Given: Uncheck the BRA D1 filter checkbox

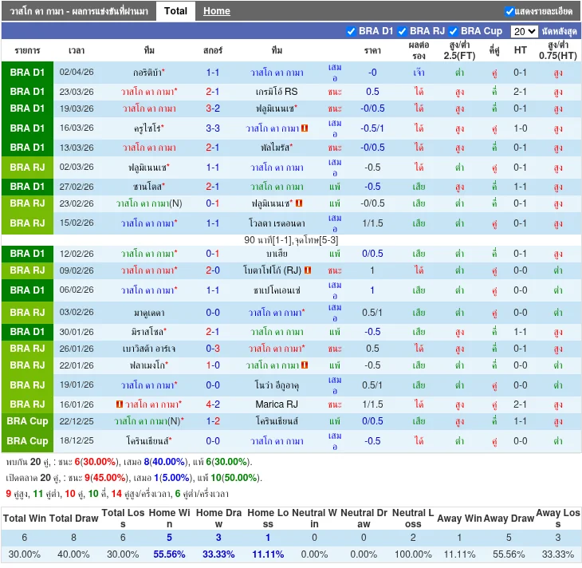Looking at the screenshot, I should [351, 32].
